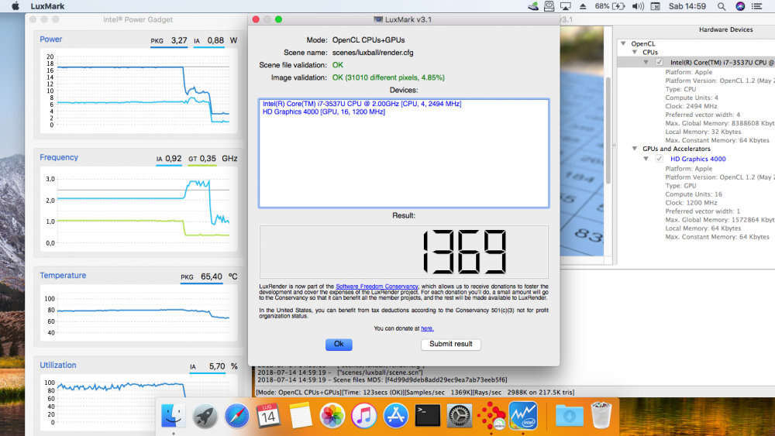775x436 pixels.
Task: Open the LuxMark application menu
Action: click(47, 6)
